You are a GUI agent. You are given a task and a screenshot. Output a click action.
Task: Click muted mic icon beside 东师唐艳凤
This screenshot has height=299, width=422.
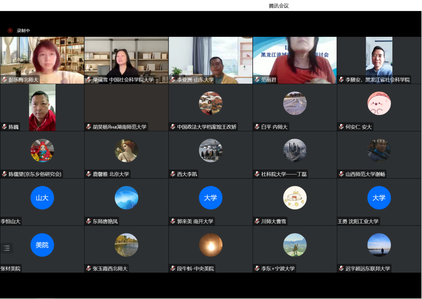[x=88, y=221]
